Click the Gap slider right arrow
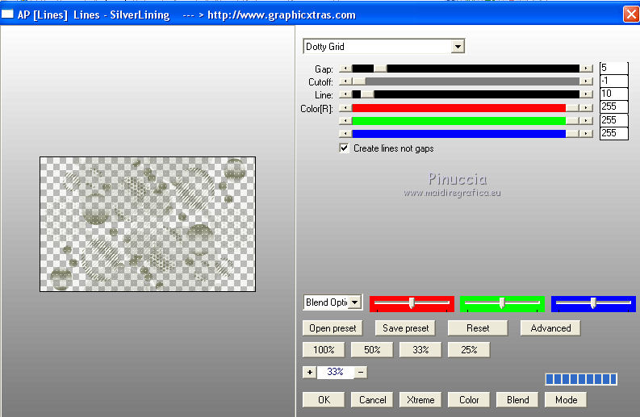The width and height of the screenshot is (640, 417). [x=587, y=69]
